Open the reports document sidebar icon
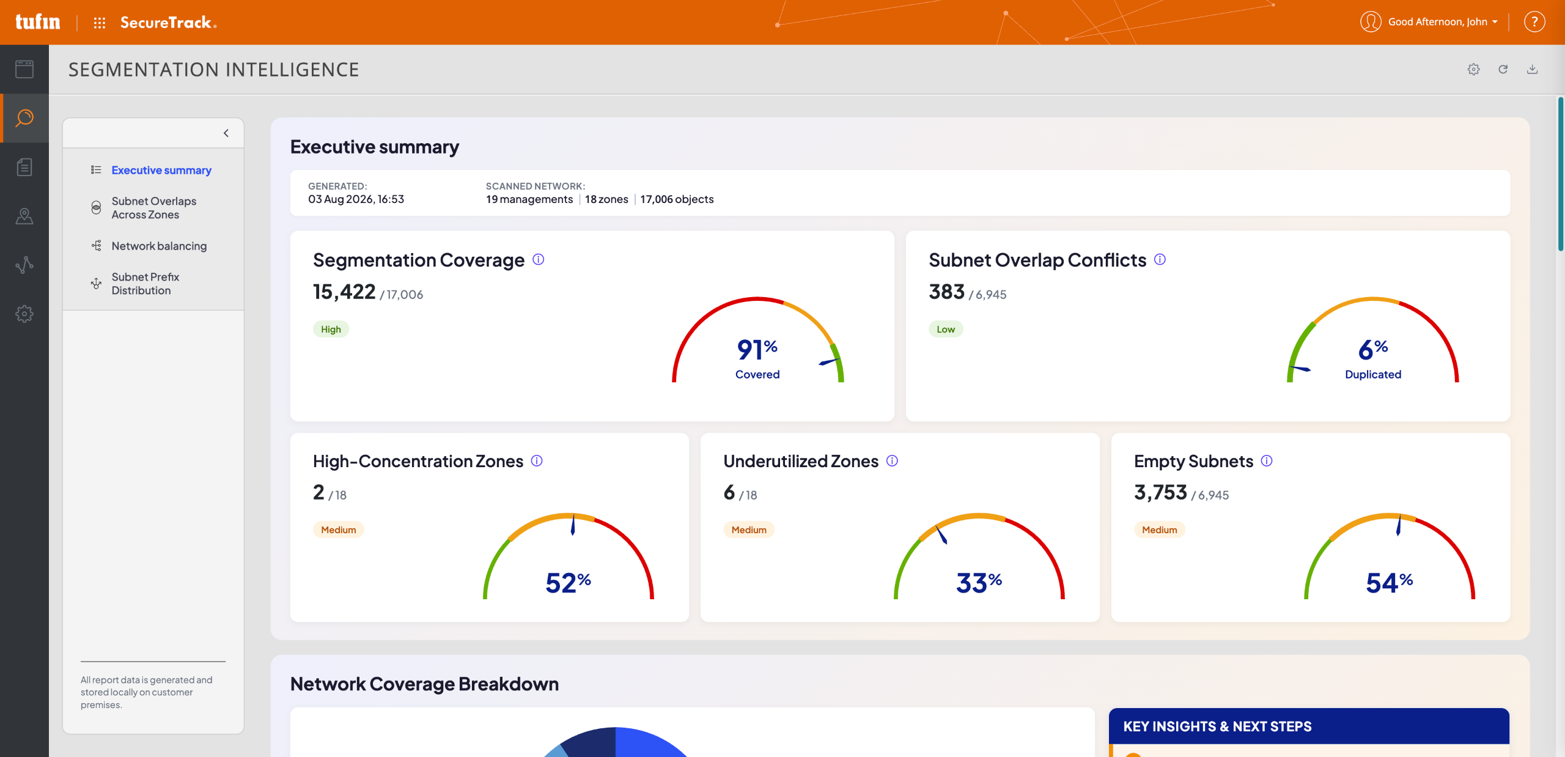1565x757 pixels. point(24,167)
